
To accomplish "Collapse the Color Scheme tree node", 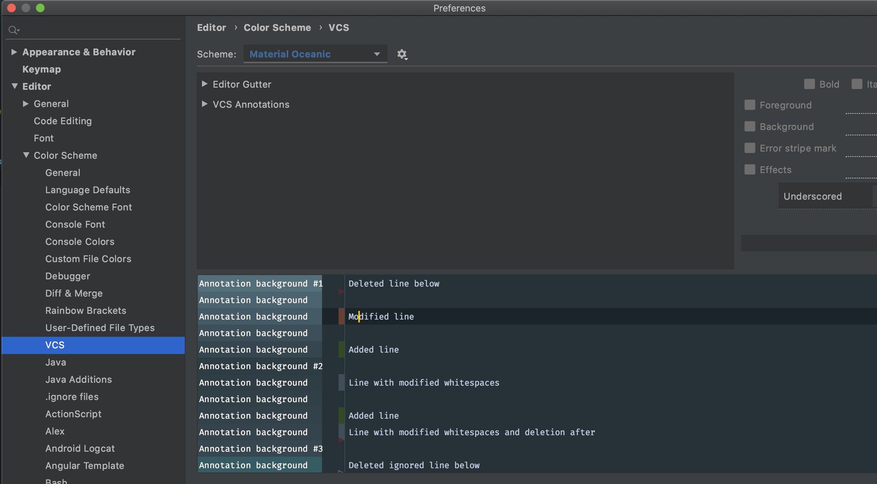I will point(26,155).
